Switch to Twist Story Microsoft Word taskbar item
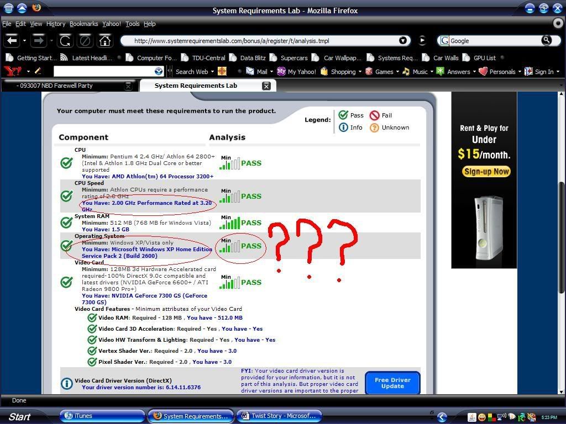The height and width of the screenshot is (424, 566). (279, 416)
